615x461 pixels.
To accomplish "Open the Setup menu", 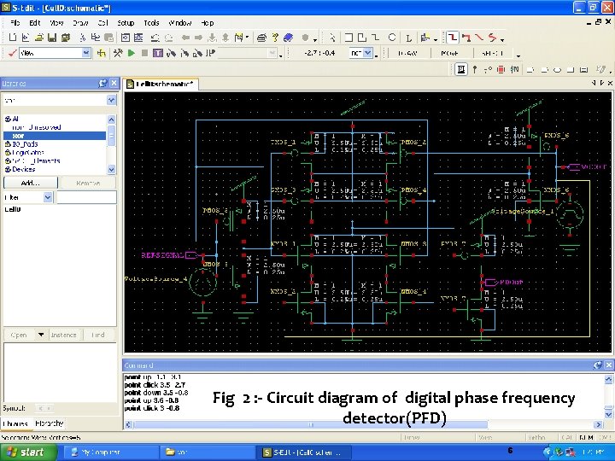I will click(x=126, y=22).
